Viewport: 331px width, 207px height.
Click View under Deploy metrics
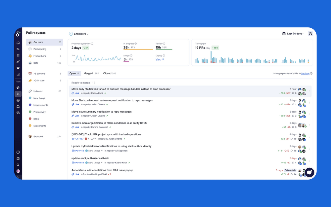pos(159,60)
